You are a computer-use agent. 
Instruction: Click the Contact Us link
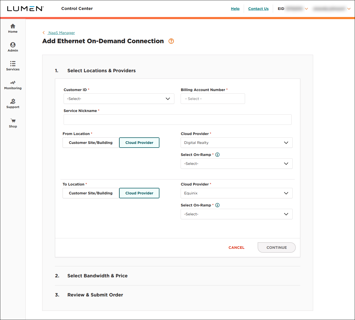click(x=258, y=9)
